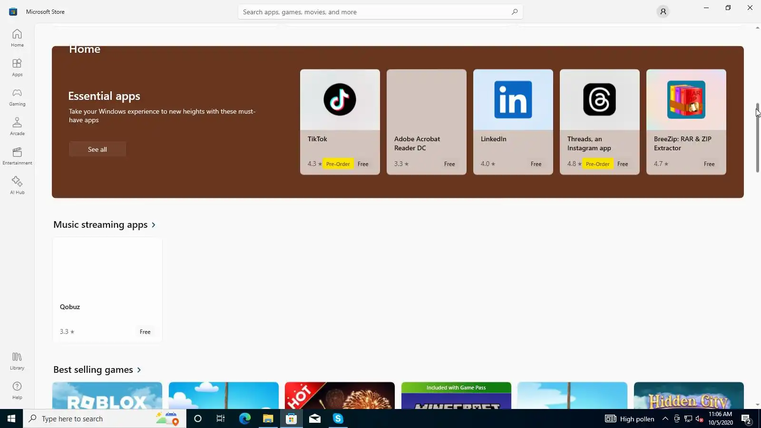Open the Apps section
The image size is (761, 428).
tap(17, 68)
